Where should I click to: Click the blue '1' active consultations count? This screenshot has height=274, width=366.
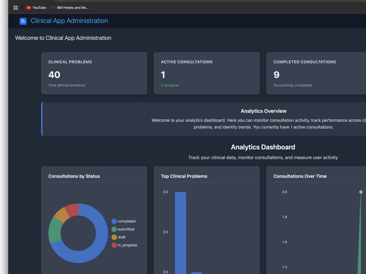[x=291, y=127]
